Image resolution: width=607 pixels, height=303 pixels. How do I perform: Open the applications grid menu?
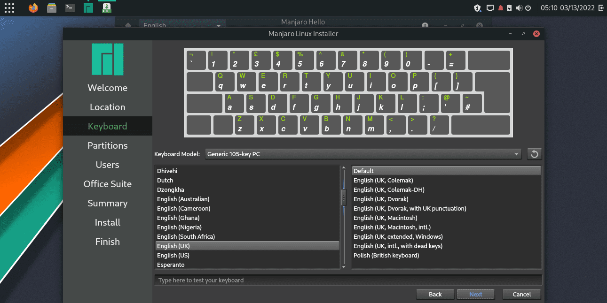[9, 8]
